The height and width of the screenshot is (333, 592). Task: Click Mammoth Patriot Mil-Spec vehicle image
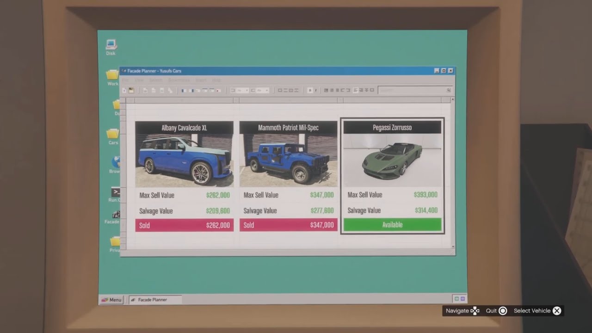coord(288,160)
